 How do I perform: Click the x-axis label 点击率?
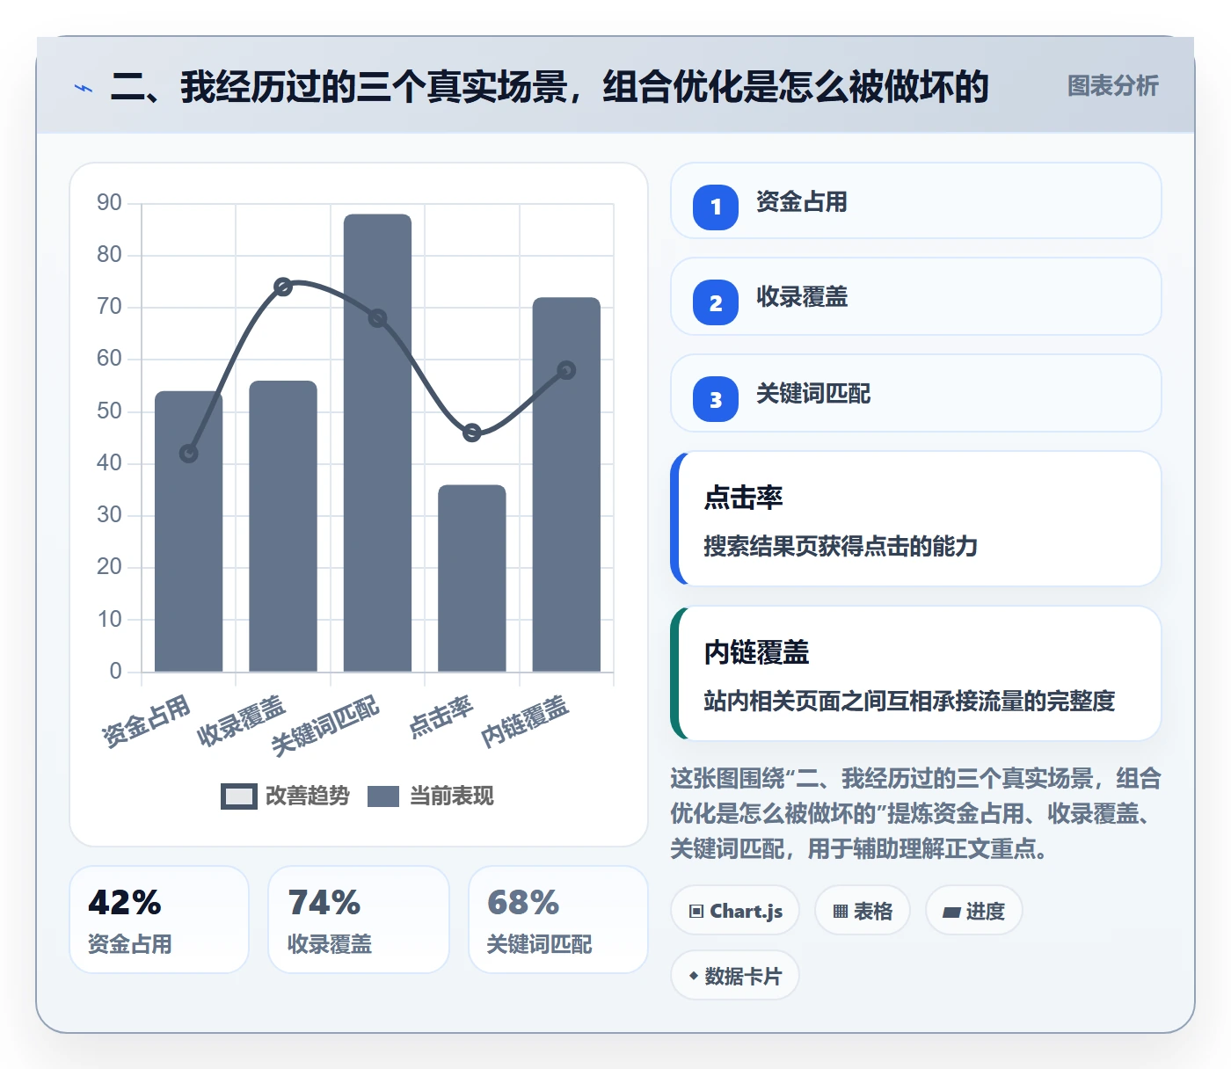coord(441,716)
